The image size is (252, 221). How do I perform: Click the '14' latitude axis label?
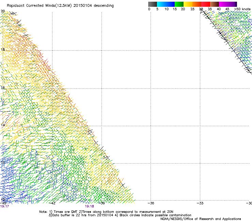3,125
